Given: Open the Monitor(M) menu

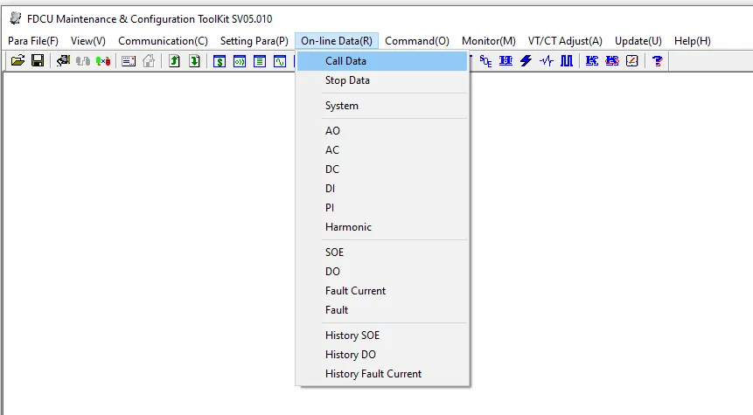Looking at the screenshot, I should [488, 41].
